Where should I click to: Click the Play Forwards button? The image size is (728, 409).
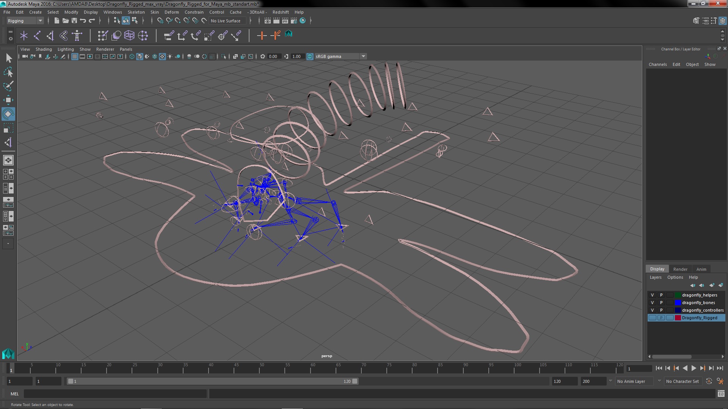tap(693, 368)
